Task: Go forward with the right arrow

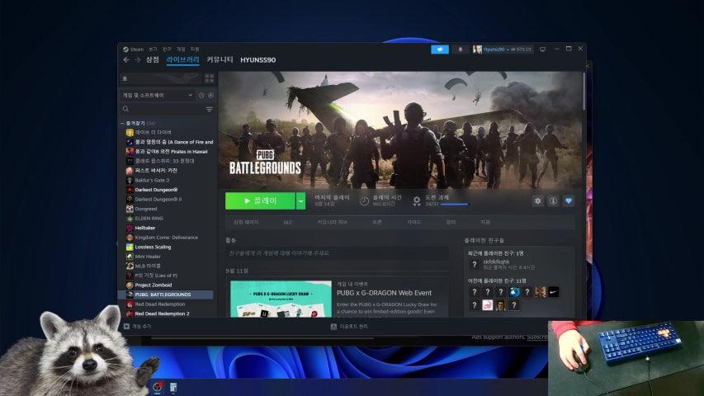Action: click(138, 59)
